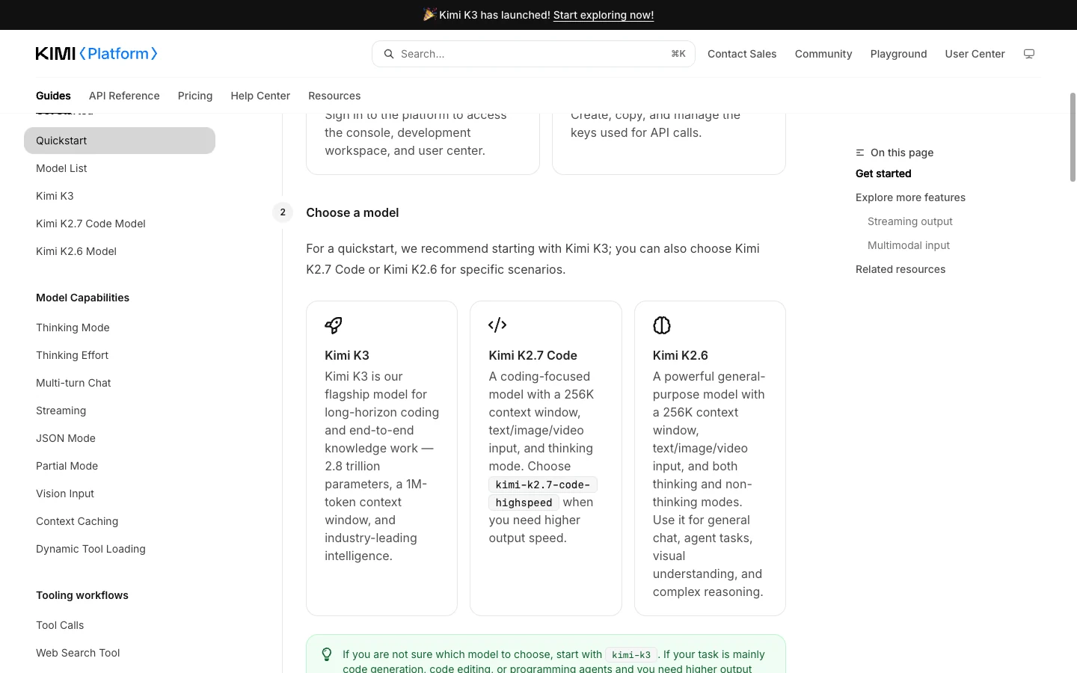
Task: Open the User Center
Action: pyautogui.click(x=975, y=54)
